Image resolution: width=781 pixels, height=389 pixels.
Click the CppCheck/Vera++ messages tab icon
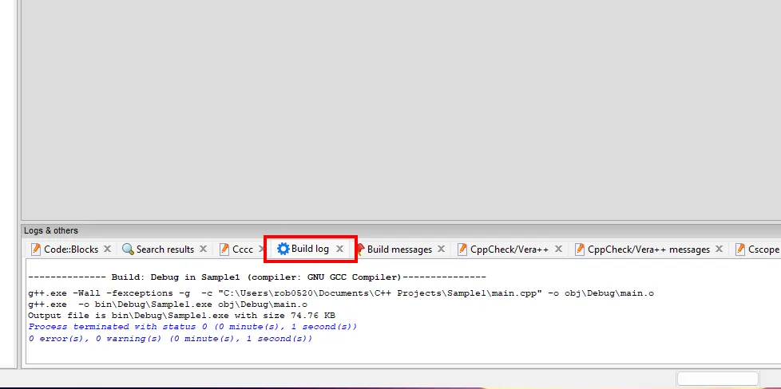(x=580, y=250)
